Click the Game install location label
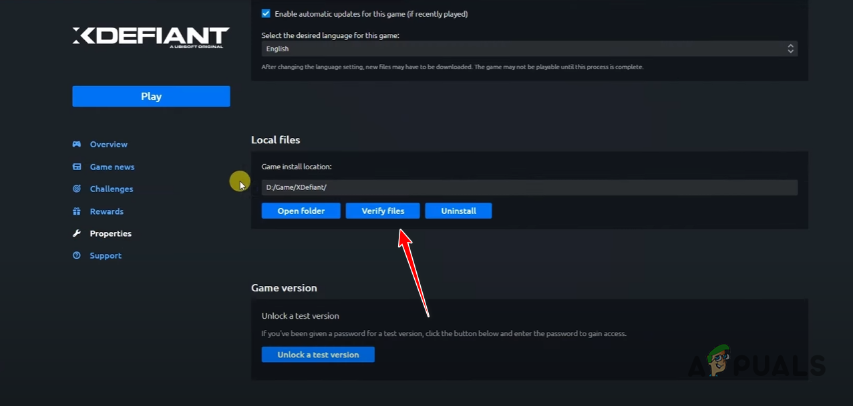Screen dimensions: 853x406 pos(297,167)
